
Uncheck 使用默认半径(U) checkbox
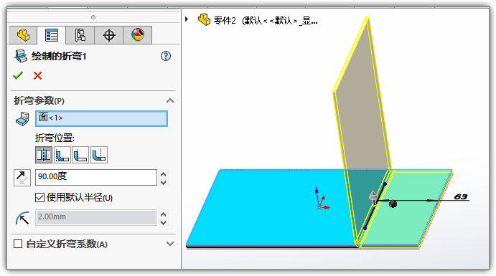tap(39, 198)
